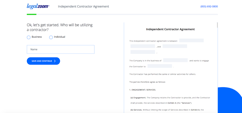The width and height of the screenshot is (242, 113).
Task: Click the blank field after "agreement is between"
Action: click(191, 40)
